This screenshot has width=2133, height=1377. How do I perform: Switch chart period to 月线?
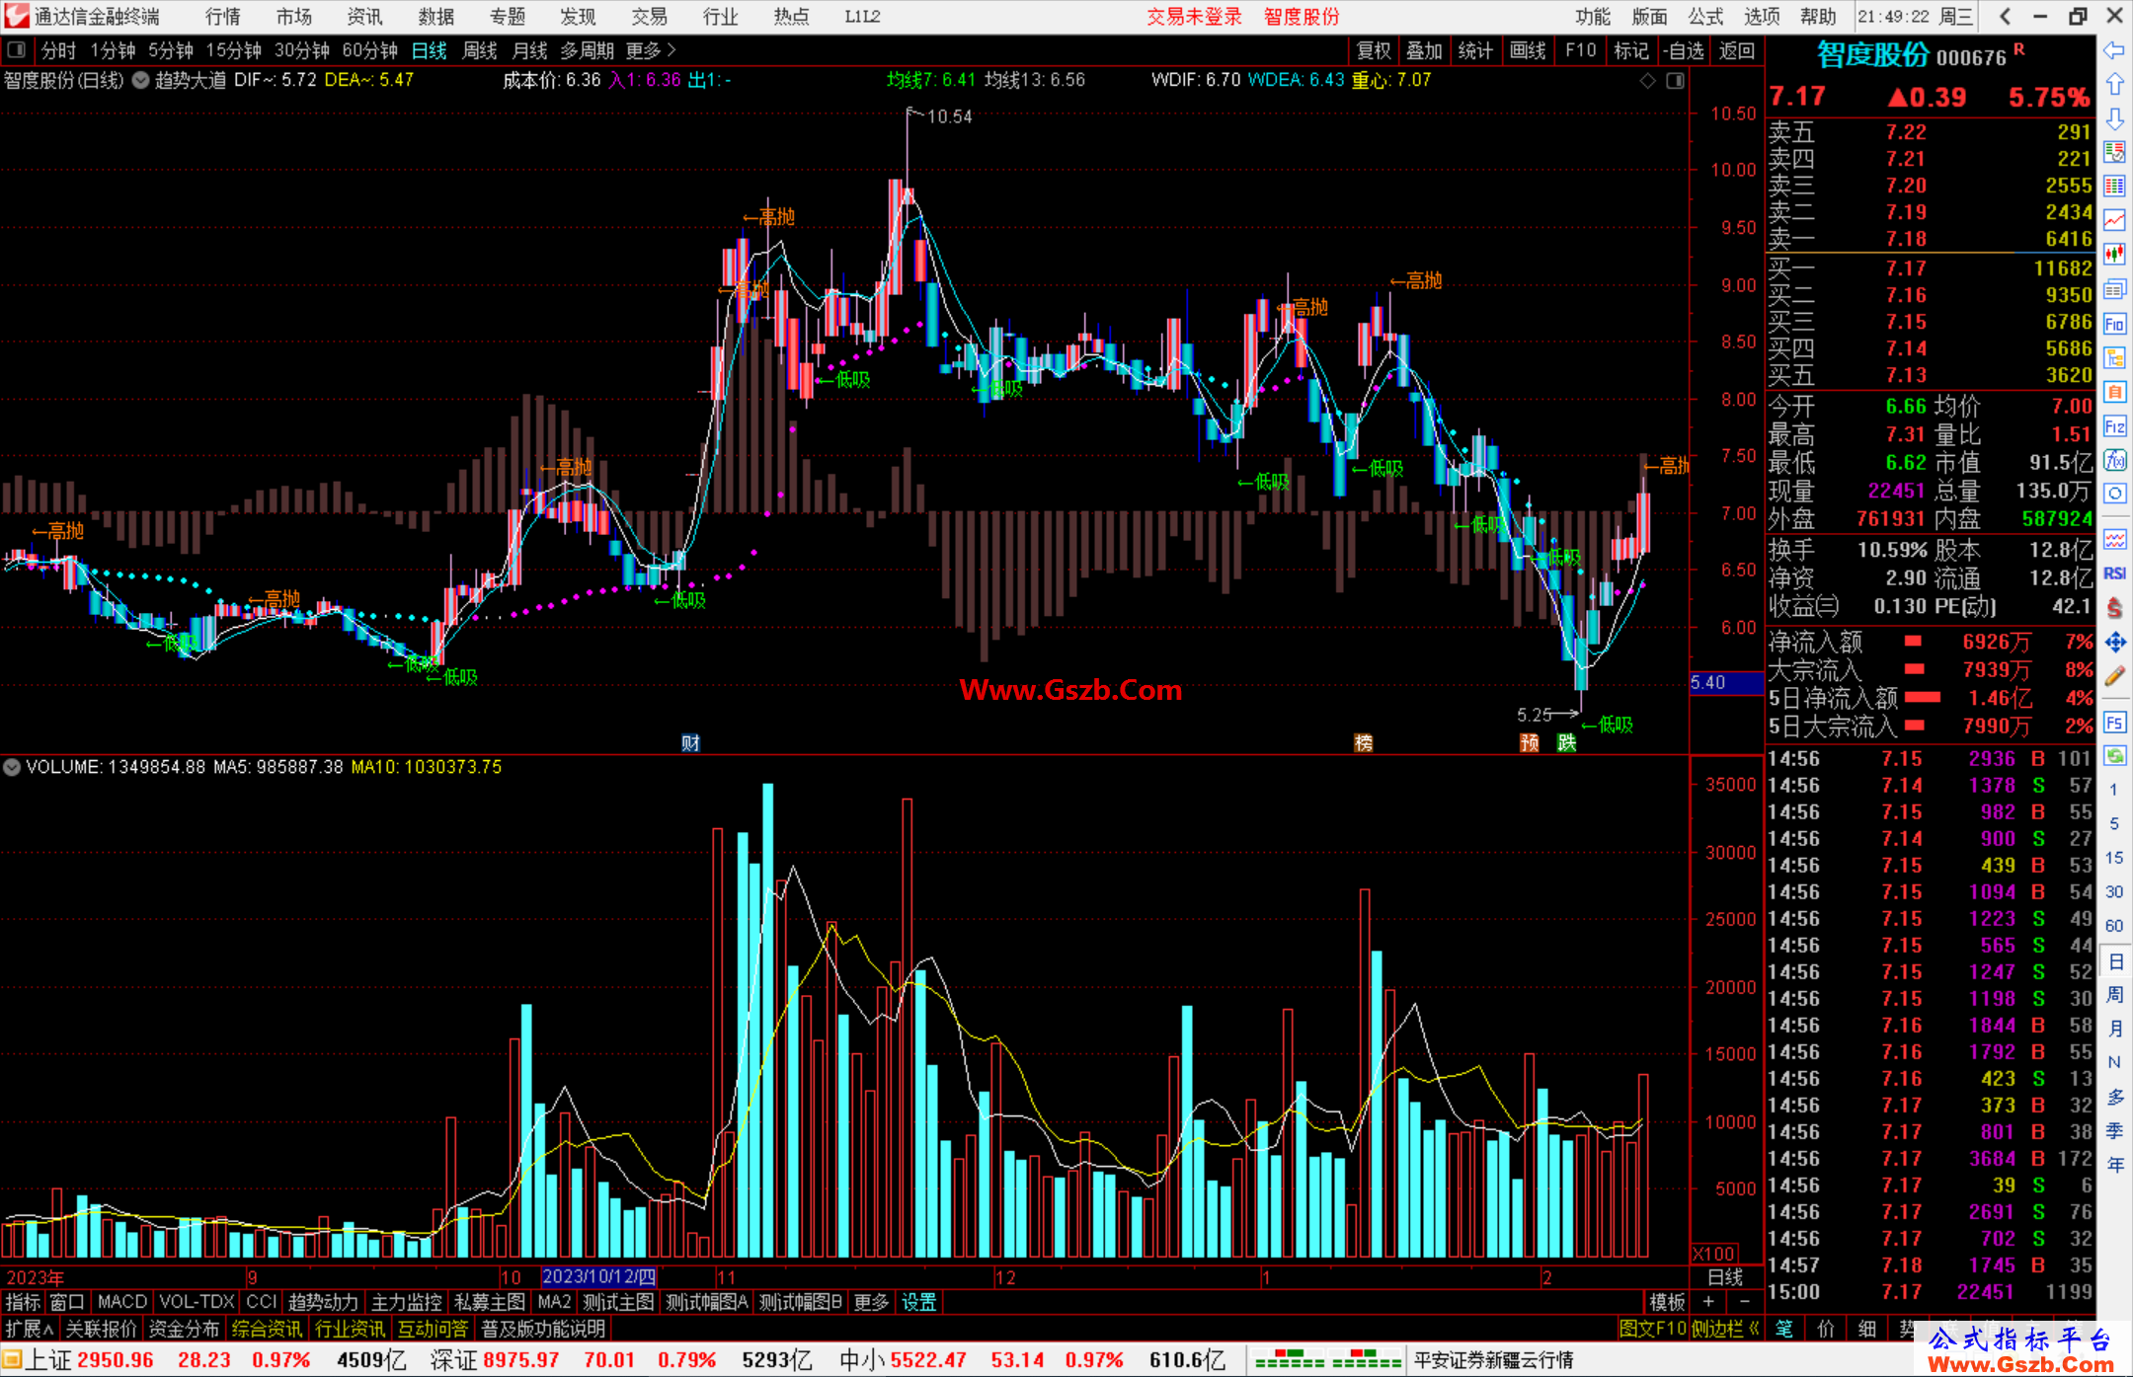point(530,50)
